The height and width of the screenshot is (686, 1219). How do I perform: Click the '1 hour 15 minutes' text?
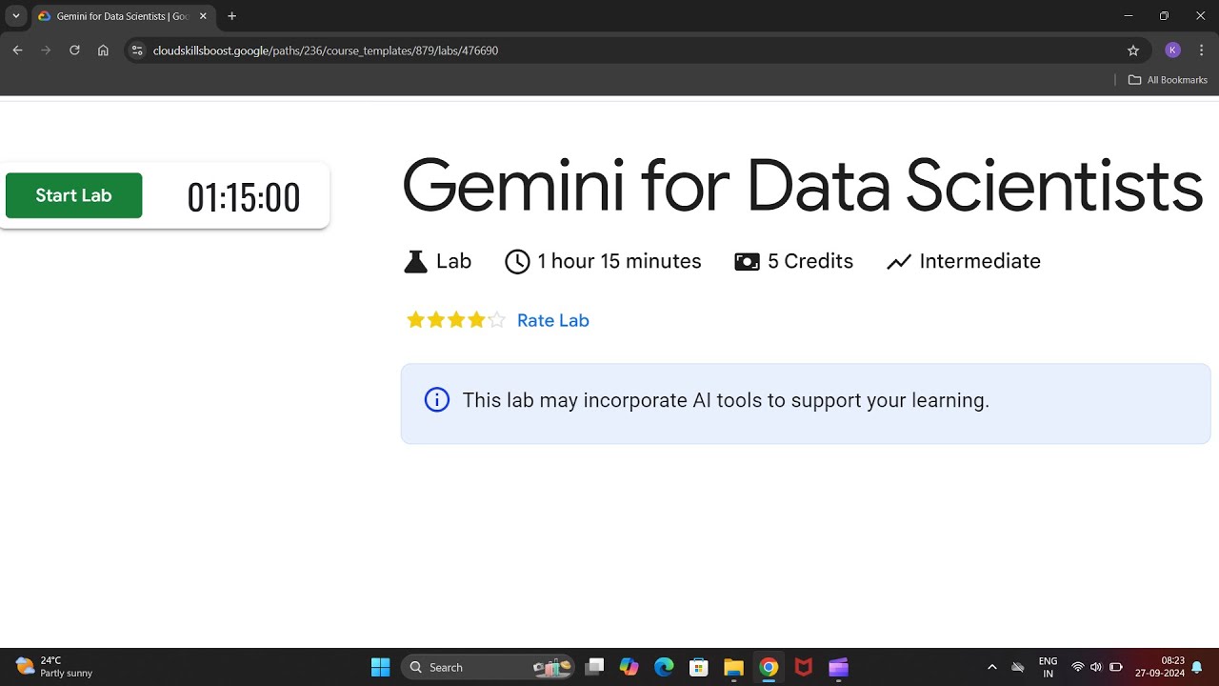[x=619, y=261]
